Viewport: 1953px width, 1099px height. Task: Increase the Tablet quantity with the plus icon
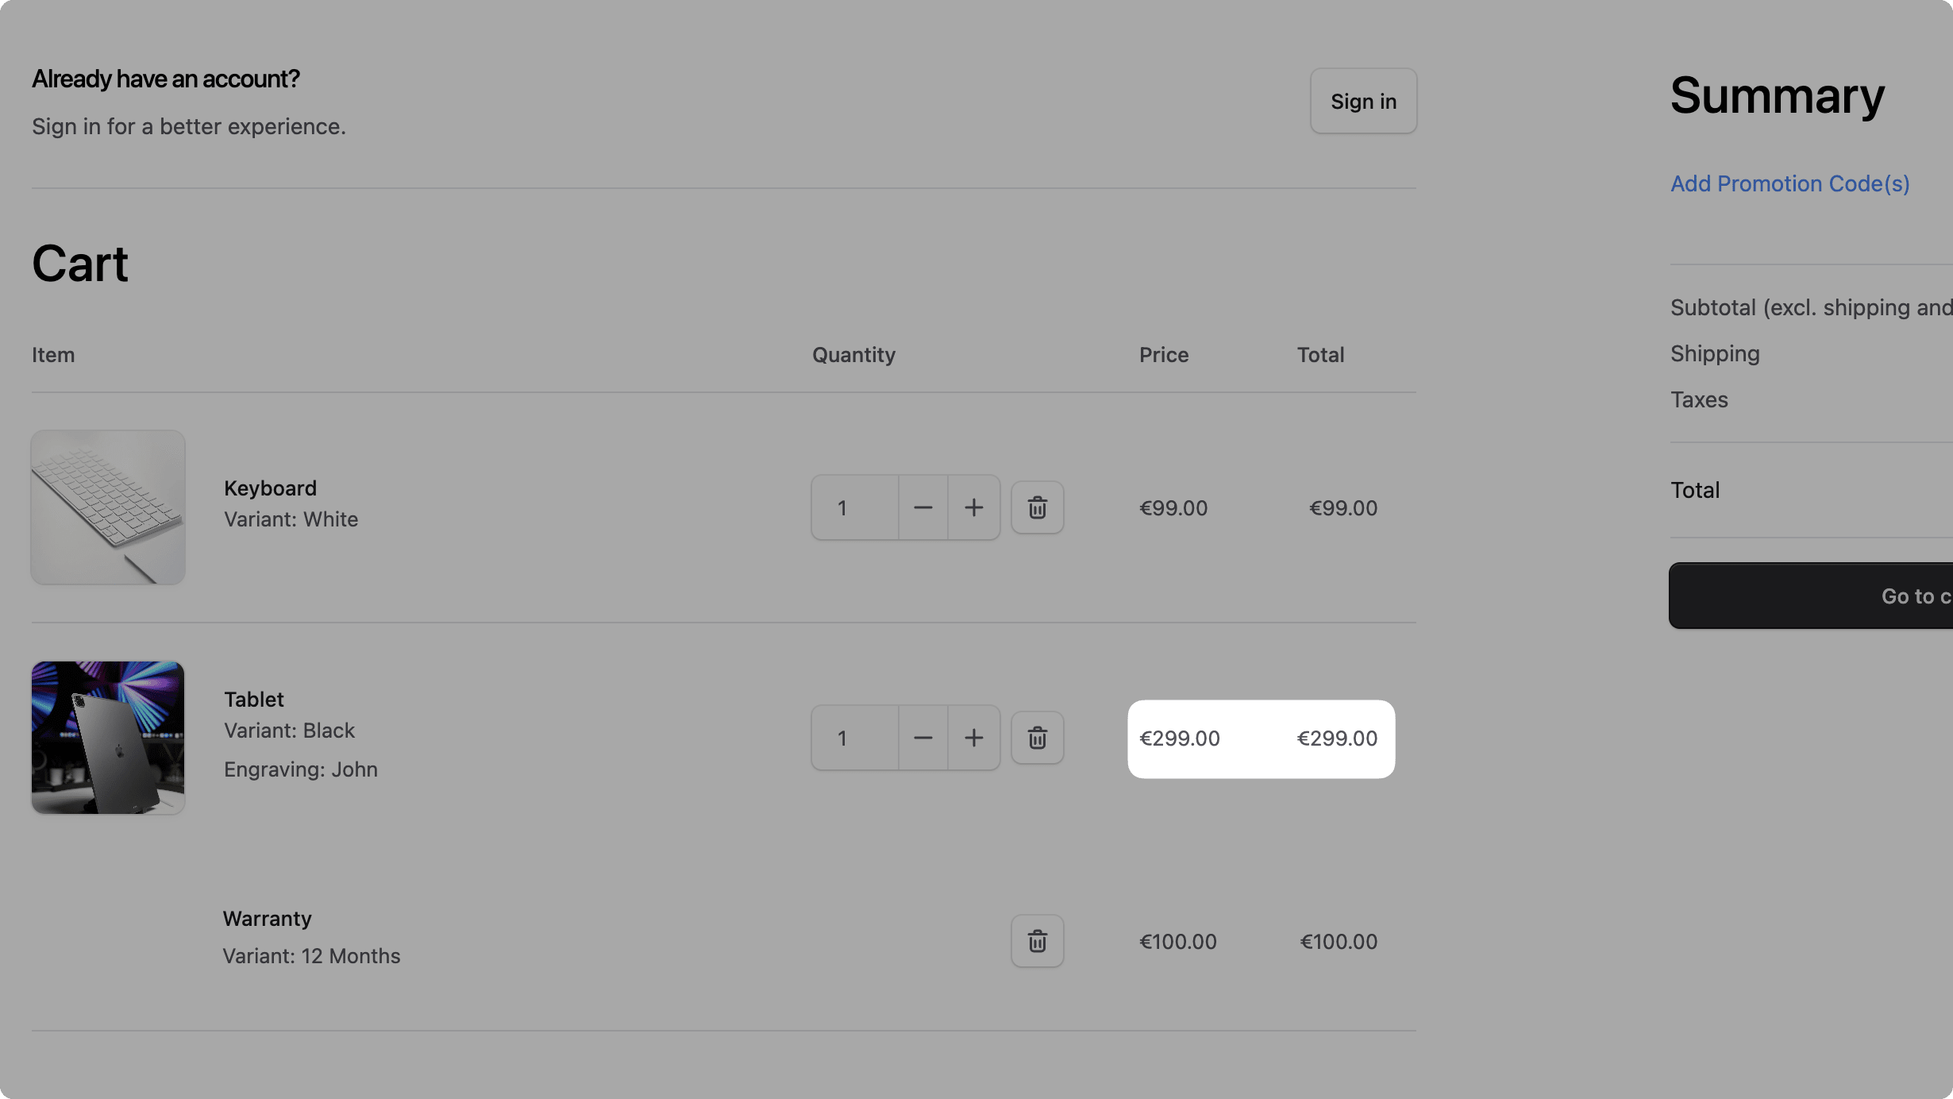click(x=973, y=738)
